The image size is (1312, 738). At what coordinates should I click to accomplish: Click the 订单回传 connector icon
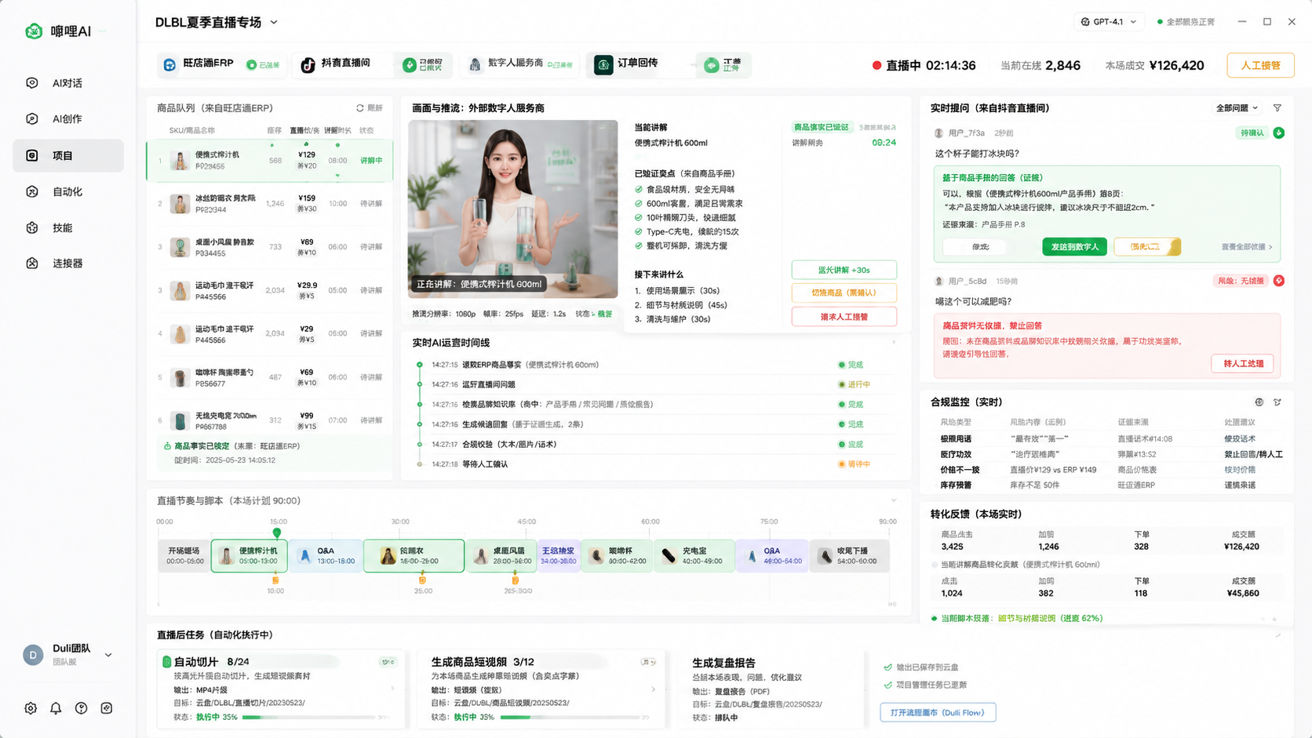(603, 65)
